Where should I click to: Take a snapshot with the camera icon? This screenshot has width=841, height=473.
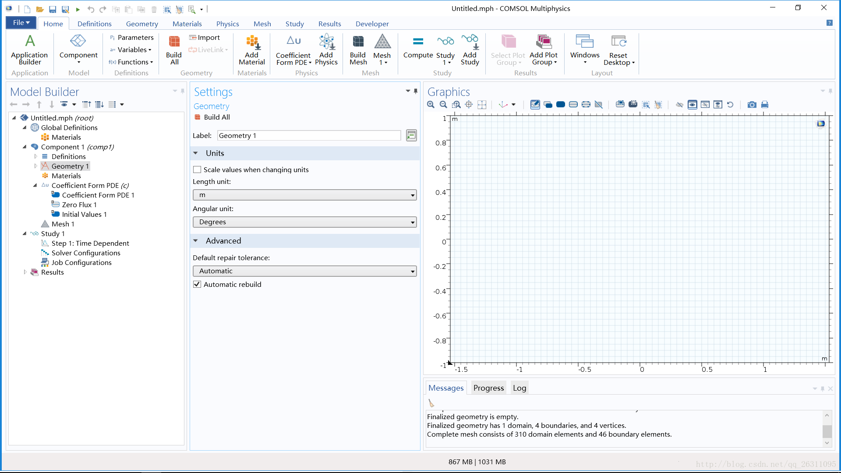point(752,105)
